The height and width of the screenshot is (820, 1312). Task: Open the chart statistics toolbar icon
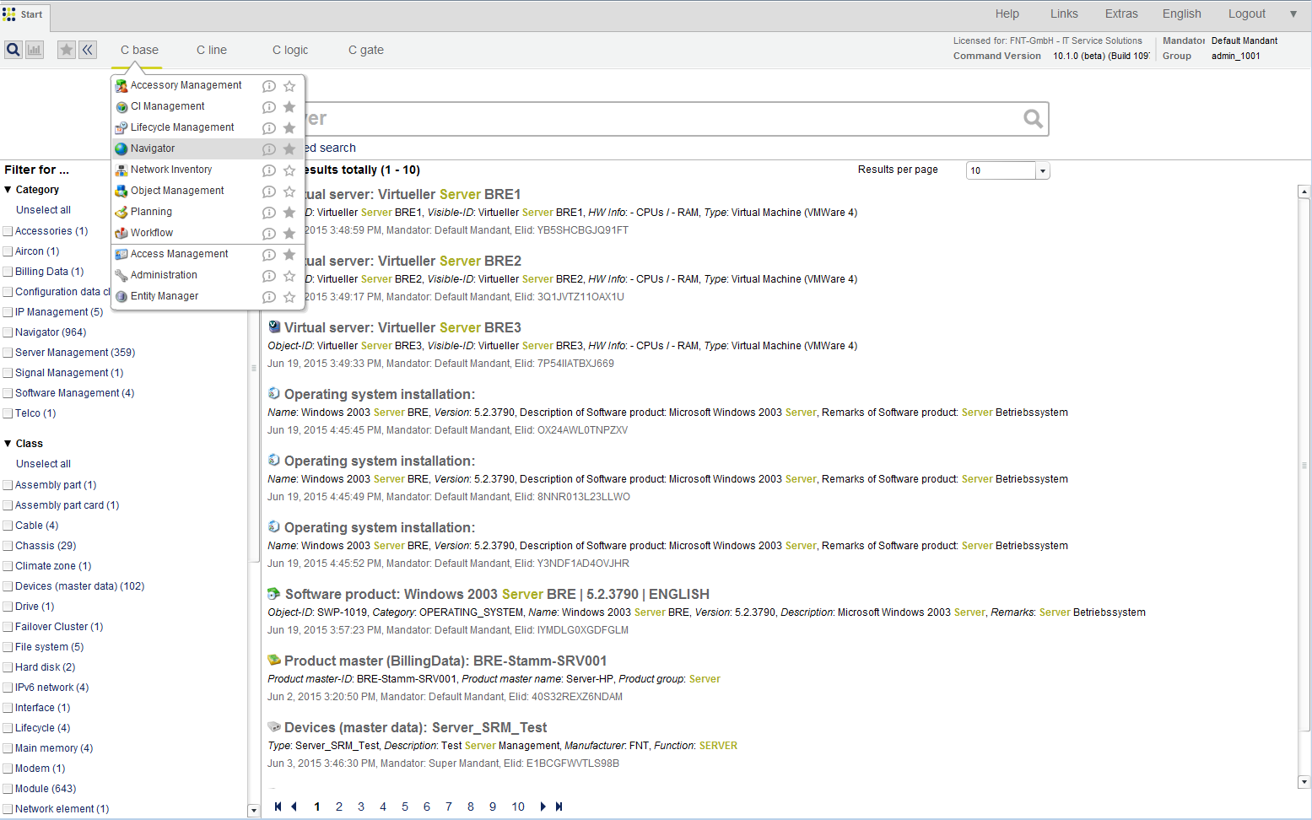point(35,50)
